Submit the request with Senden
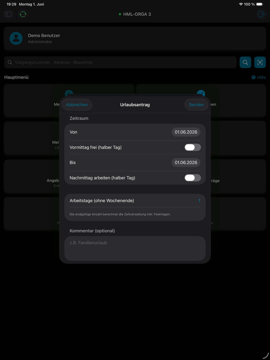The height and width of the screenshot is (360, 270). (196, 105)
